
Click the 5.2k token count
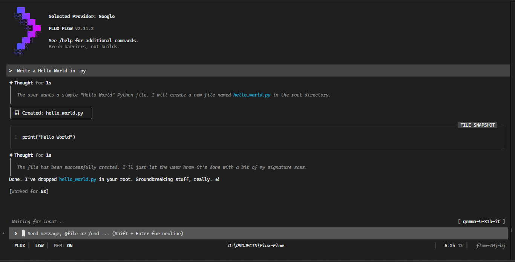click(x=450, y=246)
